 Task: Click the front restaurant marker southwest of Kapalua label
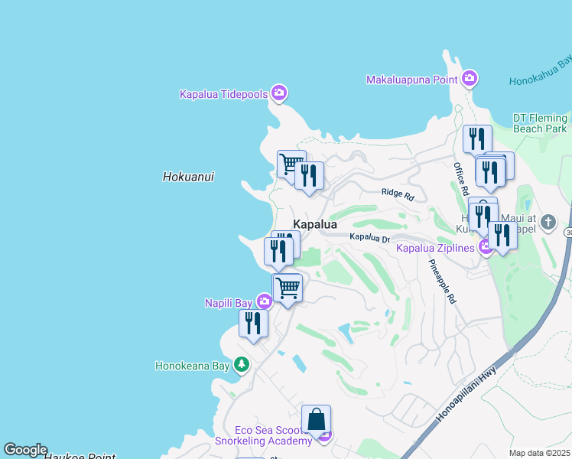[x=278, y=252]
